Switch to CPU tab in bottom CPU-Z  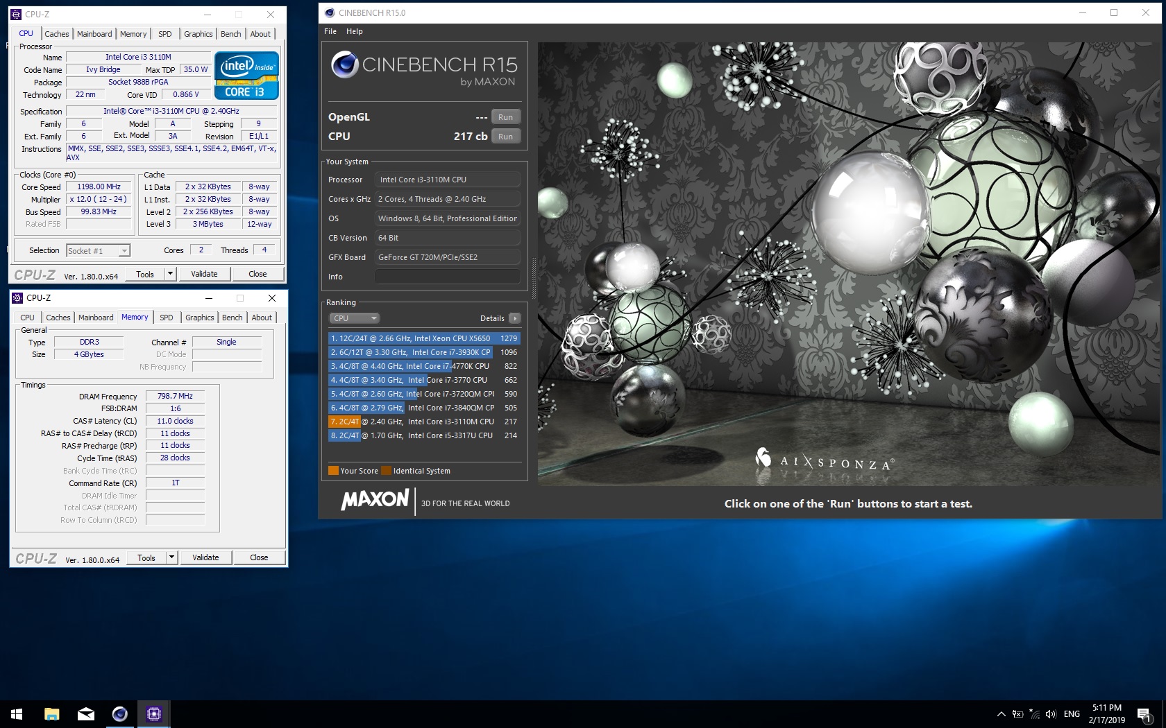(27, 318)
